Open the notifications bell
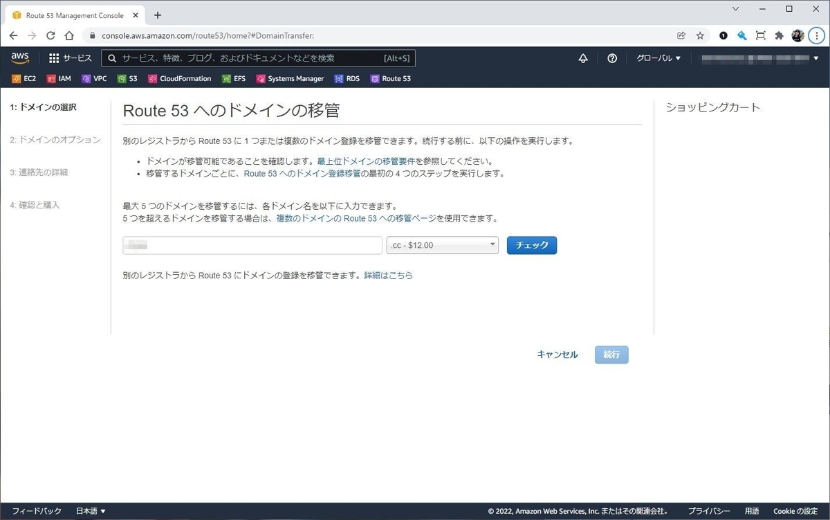The height and width of the screenshot is (520, 830). point(583,58)
